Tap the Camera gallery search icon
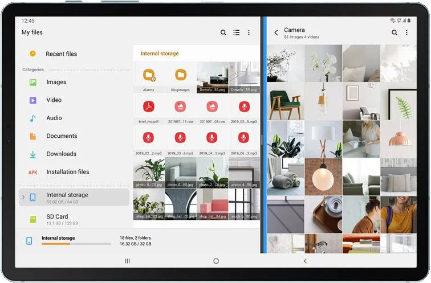Viewport: 431px width, 283px height. [395, 33]
